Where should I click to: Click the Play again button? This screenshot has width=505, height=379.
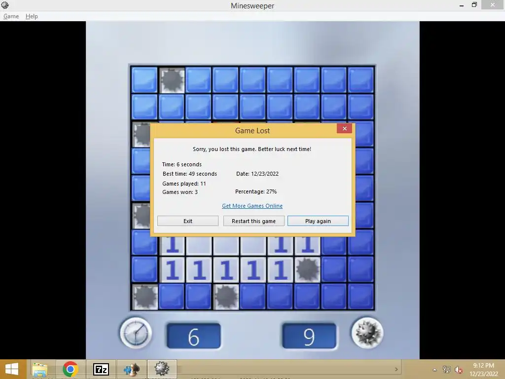click(318, 221)
